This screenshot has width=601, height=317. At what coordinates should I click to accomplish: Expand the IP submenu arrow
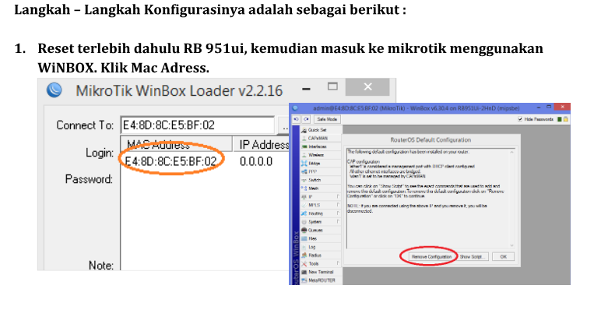click(x=338, y=196)
